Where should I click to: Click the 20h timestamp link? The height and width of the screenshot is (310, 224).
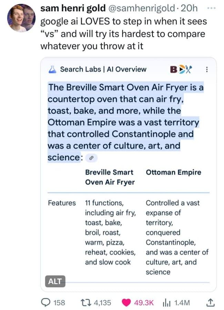188,8
